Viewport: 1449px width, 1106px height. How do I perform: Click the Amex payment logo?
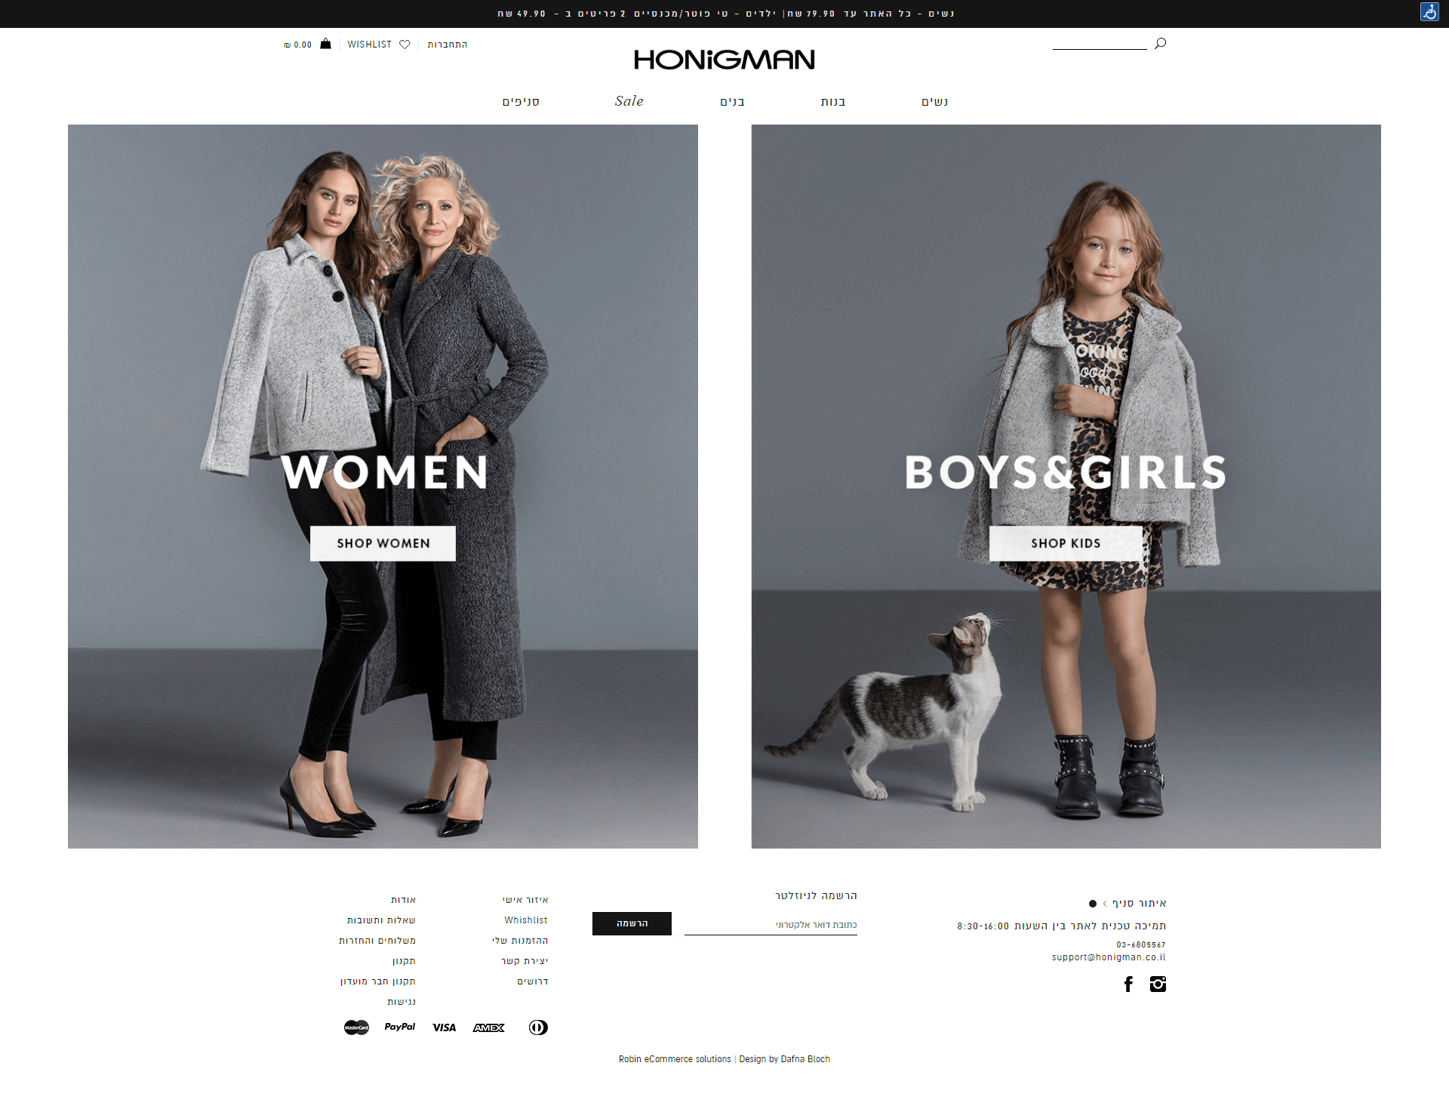click(489, 1027)
